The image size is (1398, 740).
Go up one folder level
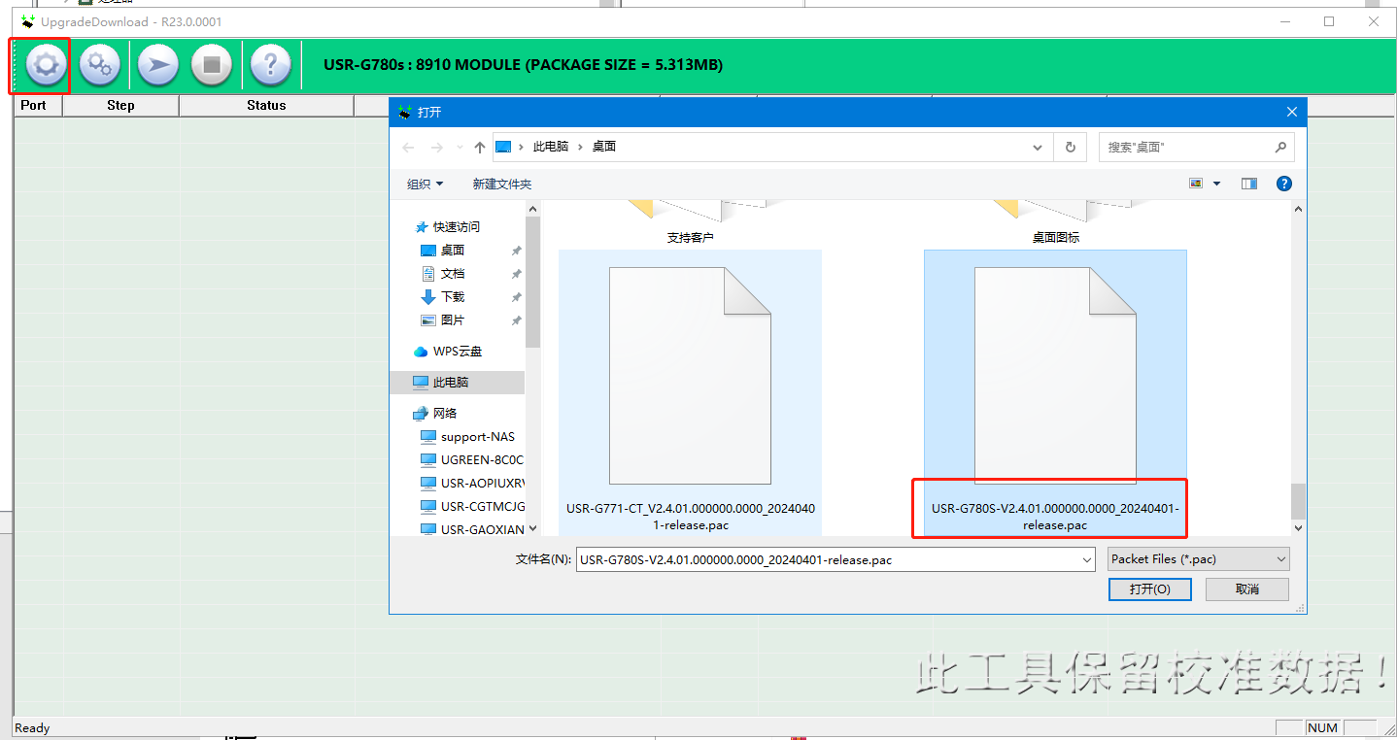coord(480,148)
